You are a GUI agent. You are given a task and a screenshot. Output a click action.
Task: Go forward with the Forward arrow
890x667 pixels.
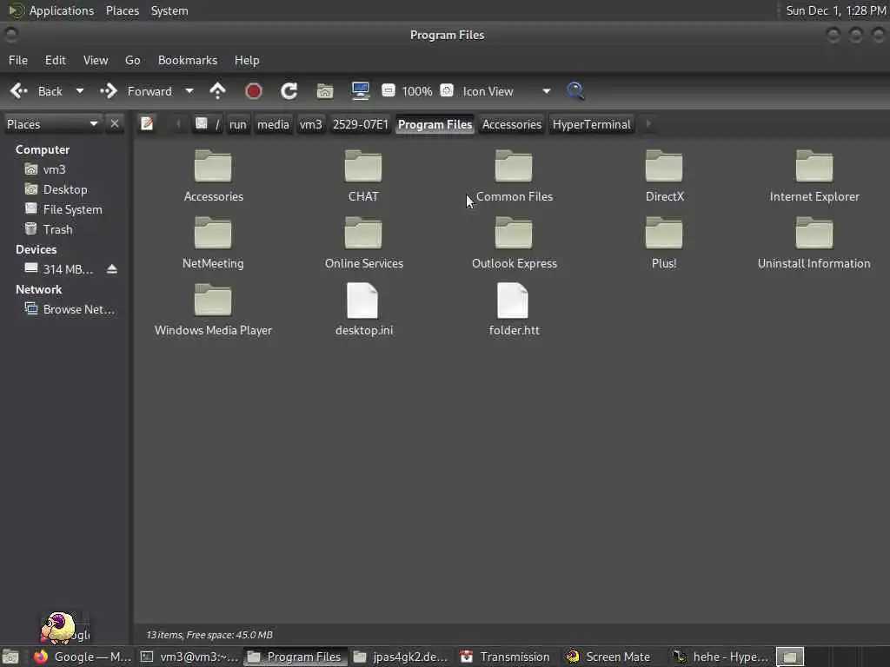(136, 91)
